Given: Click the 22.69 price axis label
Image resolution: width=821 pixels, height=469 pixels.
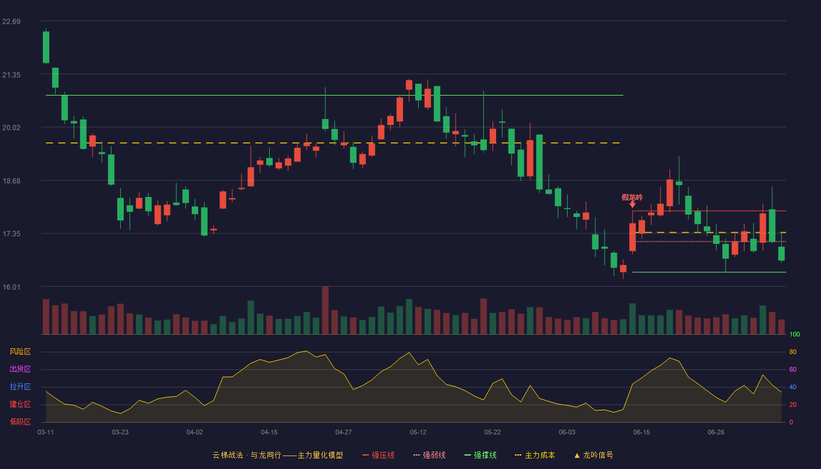Looking at the screenshot, I should (x=11, y=22).
